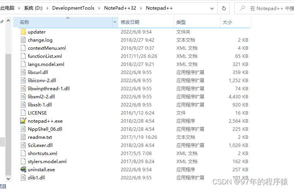Navigate to 系统 (D:) breadcrumb
The width and height of the screenshot is (294, 189).
tap(33, 8)
